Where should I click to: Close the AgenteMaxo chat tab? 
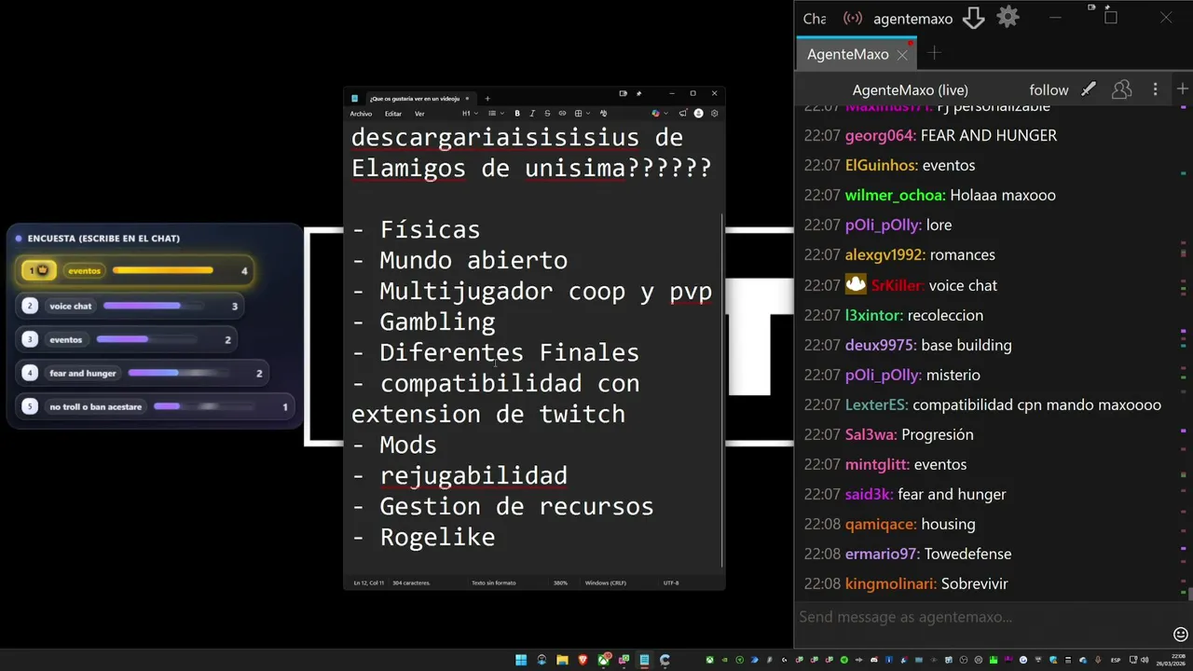tap(902, 55)
